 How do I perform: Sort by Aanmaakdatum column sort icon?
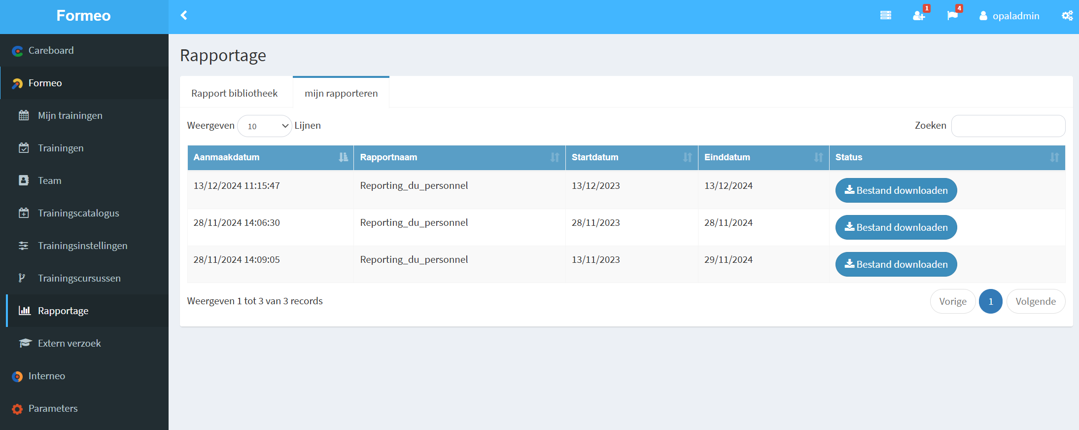343,157
